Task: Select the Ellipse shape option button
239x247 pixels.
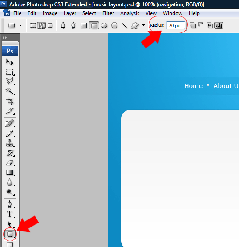Action: pos(104,25)
